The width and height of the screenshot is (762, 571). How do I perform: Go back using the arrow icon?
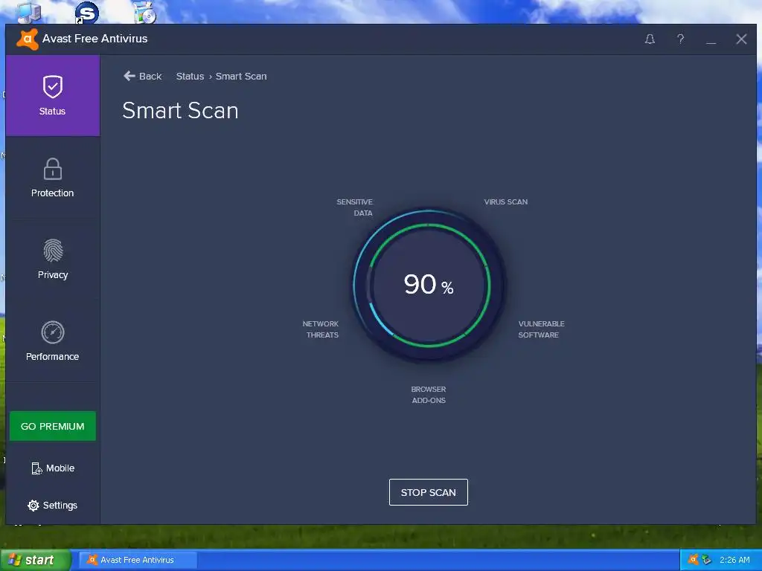pos(129,76)
